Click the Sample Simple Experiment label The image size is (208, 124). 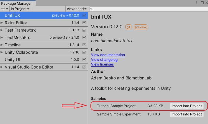click(119, 114)
